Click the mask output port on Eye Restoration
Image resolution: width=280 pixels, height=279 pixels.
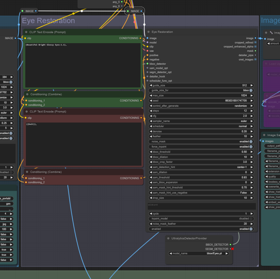pyautogui.click(x=255, y=51)
